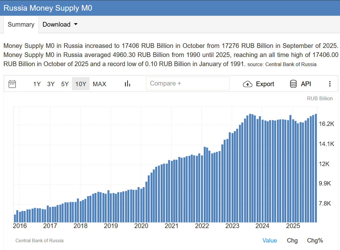Click the Export cloud download icon
340x250 pixels.
tap(248, 84)
